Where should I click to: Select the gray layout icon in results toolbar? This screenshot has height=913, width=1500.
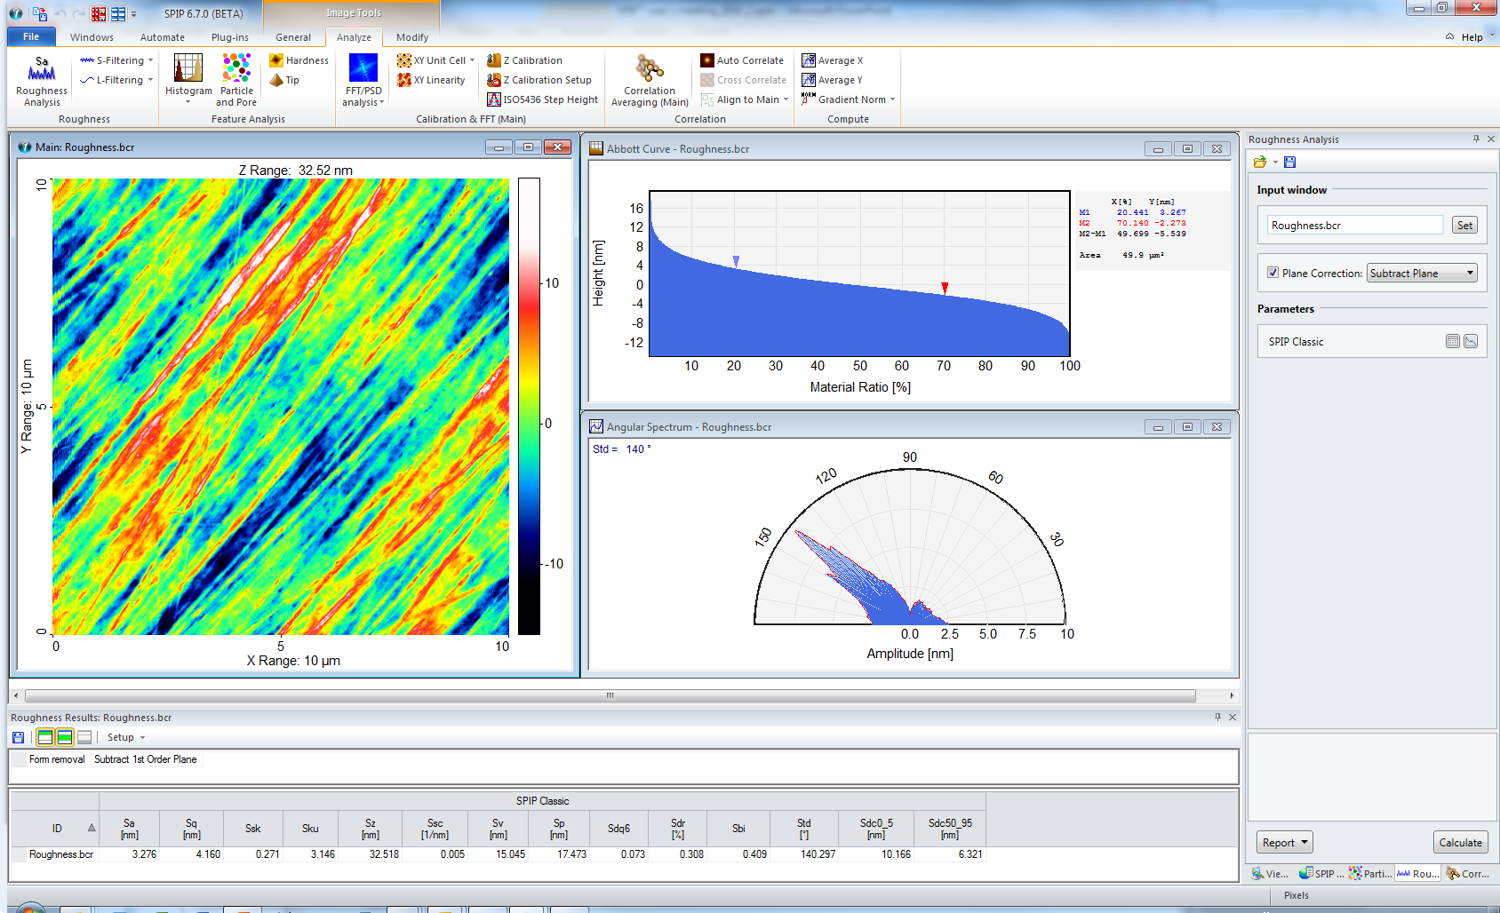pyautogui.click(x=84, y=737)
